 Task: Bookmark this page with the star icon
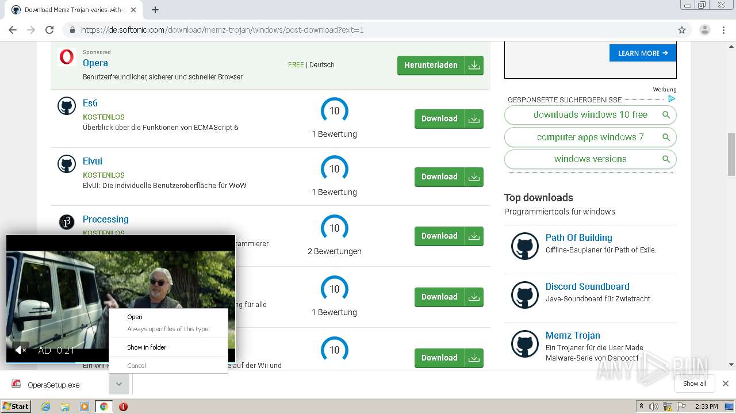click(682, 30)
